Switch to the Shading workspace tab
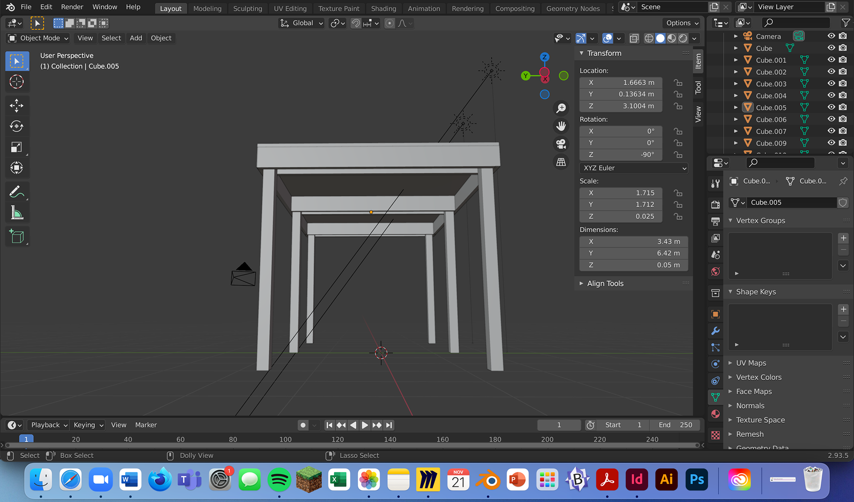This screenshot has width=854, height=502. (383, 8)
